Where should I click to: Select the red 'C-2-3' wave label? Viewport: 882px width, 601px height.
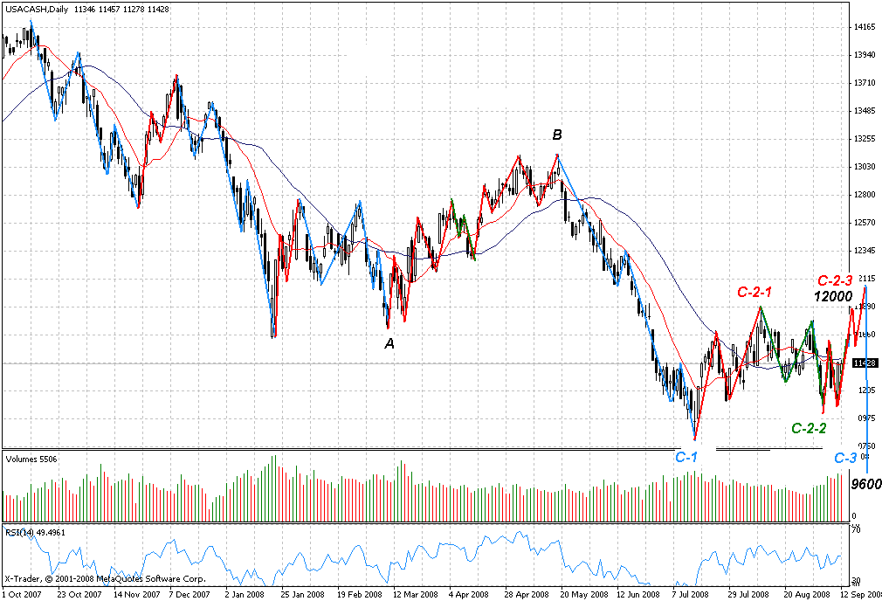834,280
